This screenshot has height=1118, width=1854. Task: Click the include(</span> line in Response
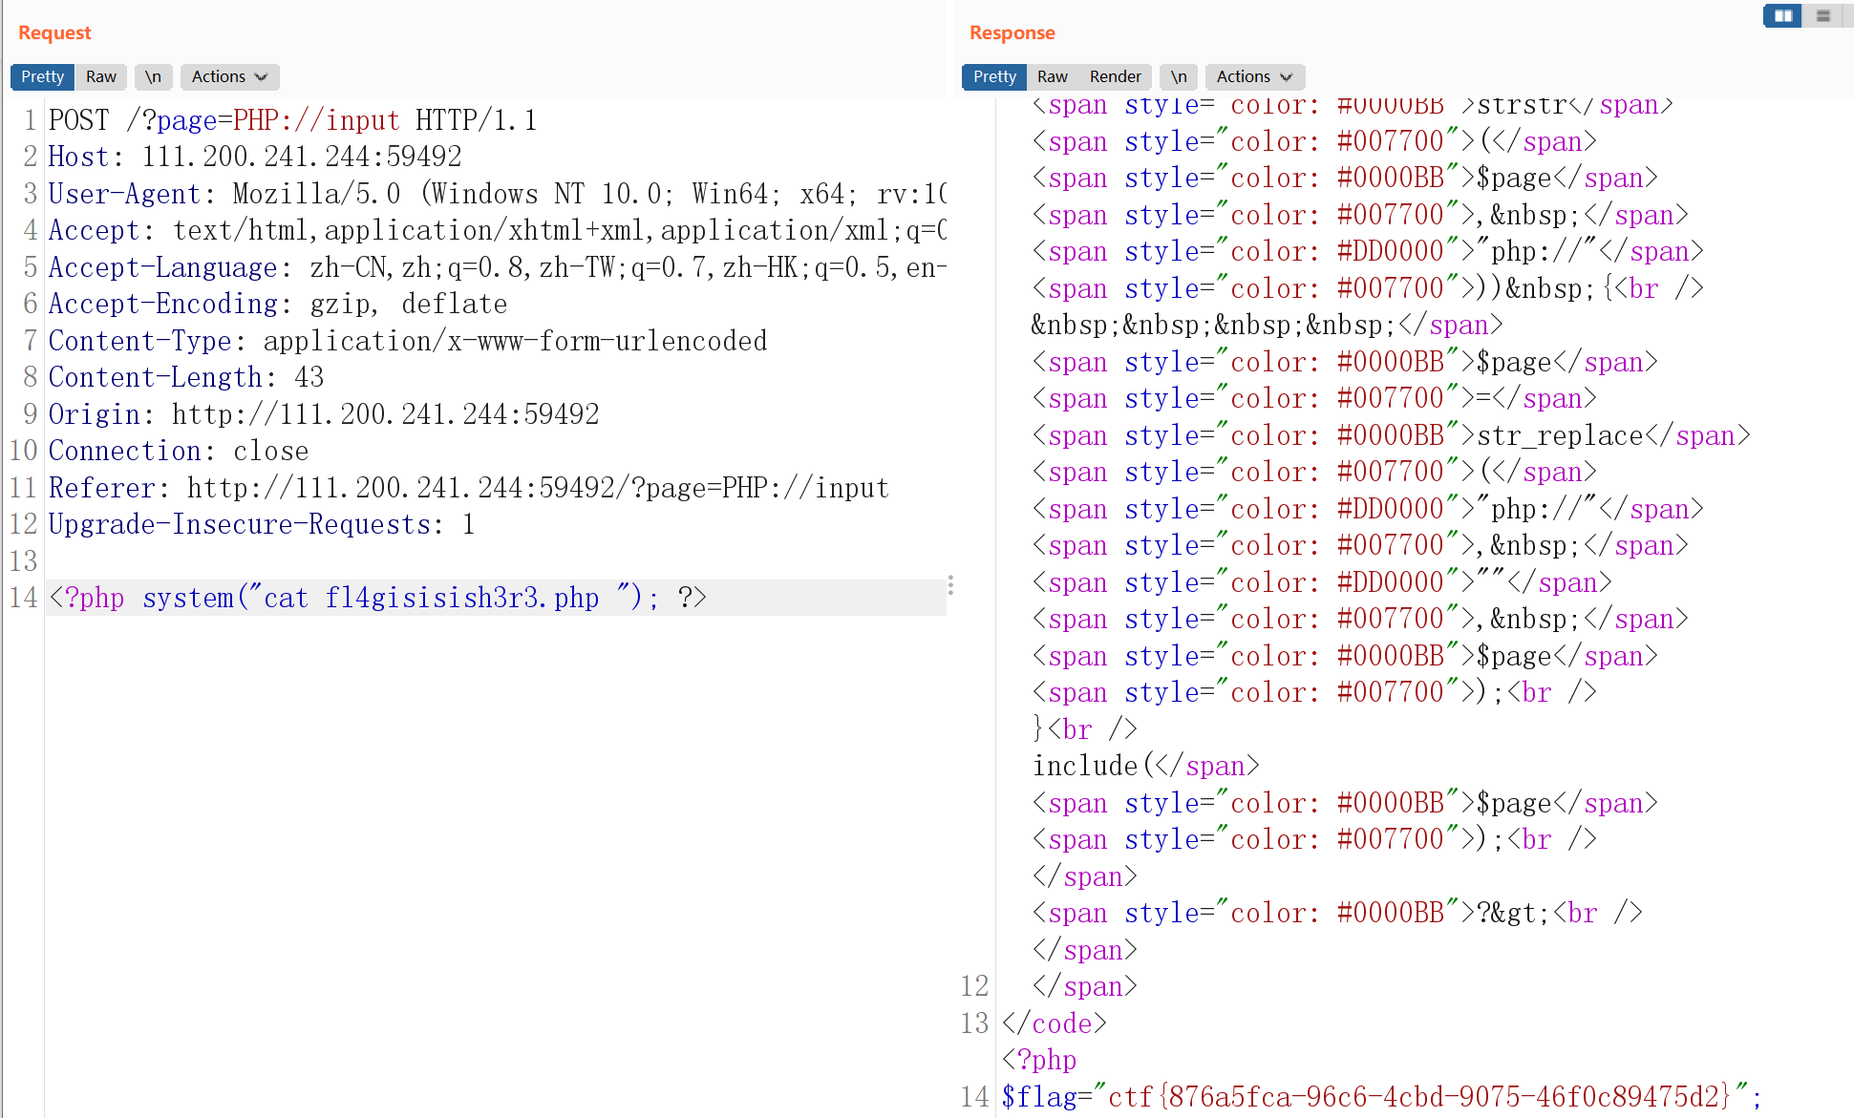coord(1145,766)
